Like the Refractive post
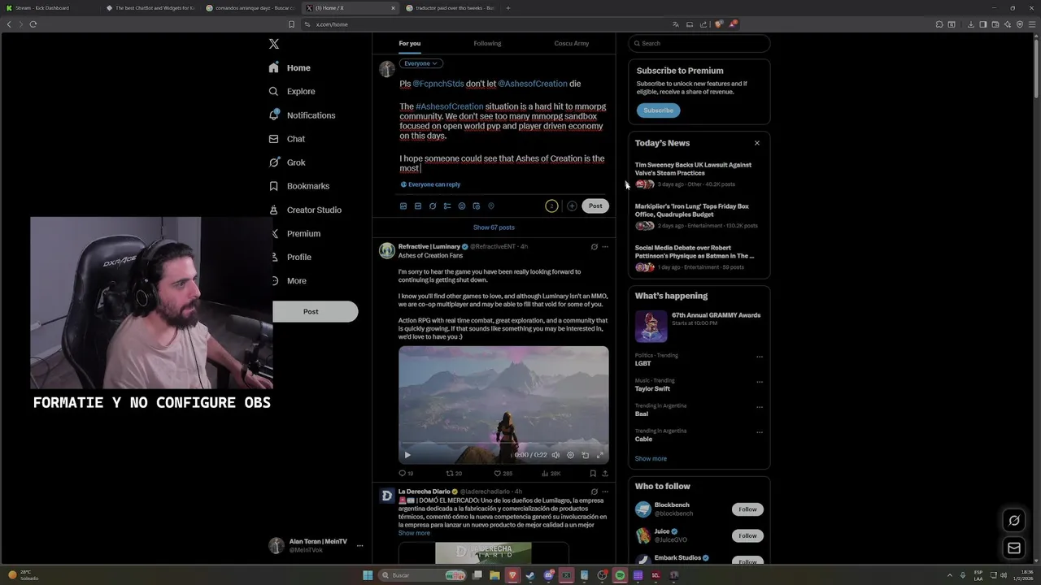 [503, 473]
